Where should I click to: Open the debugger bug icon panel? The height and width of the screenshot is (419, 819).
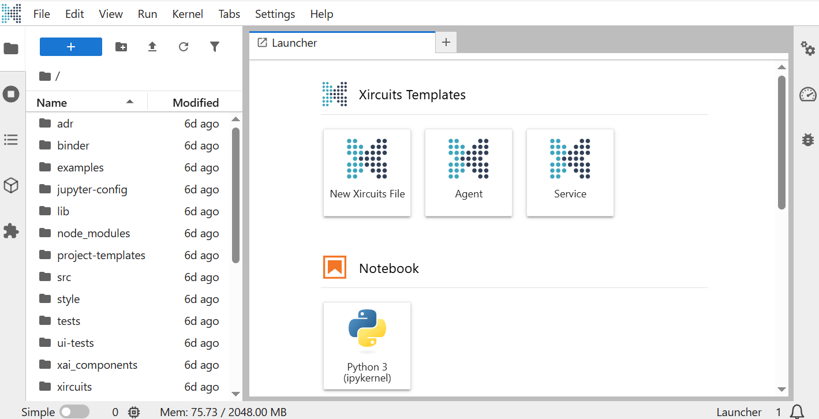pos(808,139)
